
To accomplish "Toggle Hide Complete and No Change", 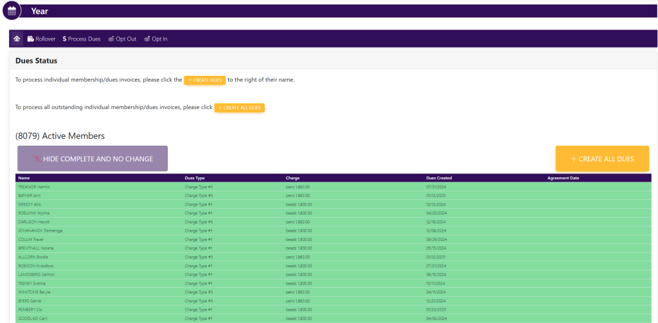I will tap(93, 159).
